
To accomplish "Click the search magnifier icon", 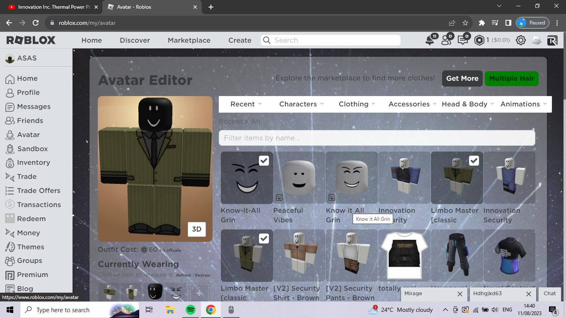I will pos(267,40).
